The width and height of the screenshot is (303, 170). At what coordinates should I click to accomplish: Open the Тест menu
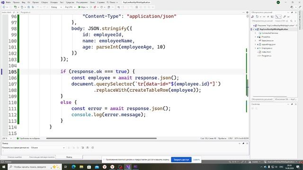point(62,2)
